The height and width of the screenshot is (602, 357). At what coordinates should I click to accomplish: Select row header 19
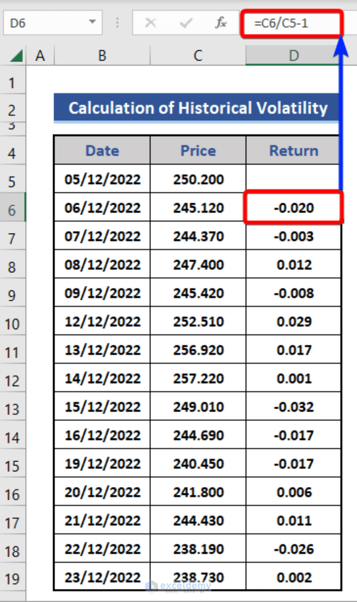(x=13, y=578)
